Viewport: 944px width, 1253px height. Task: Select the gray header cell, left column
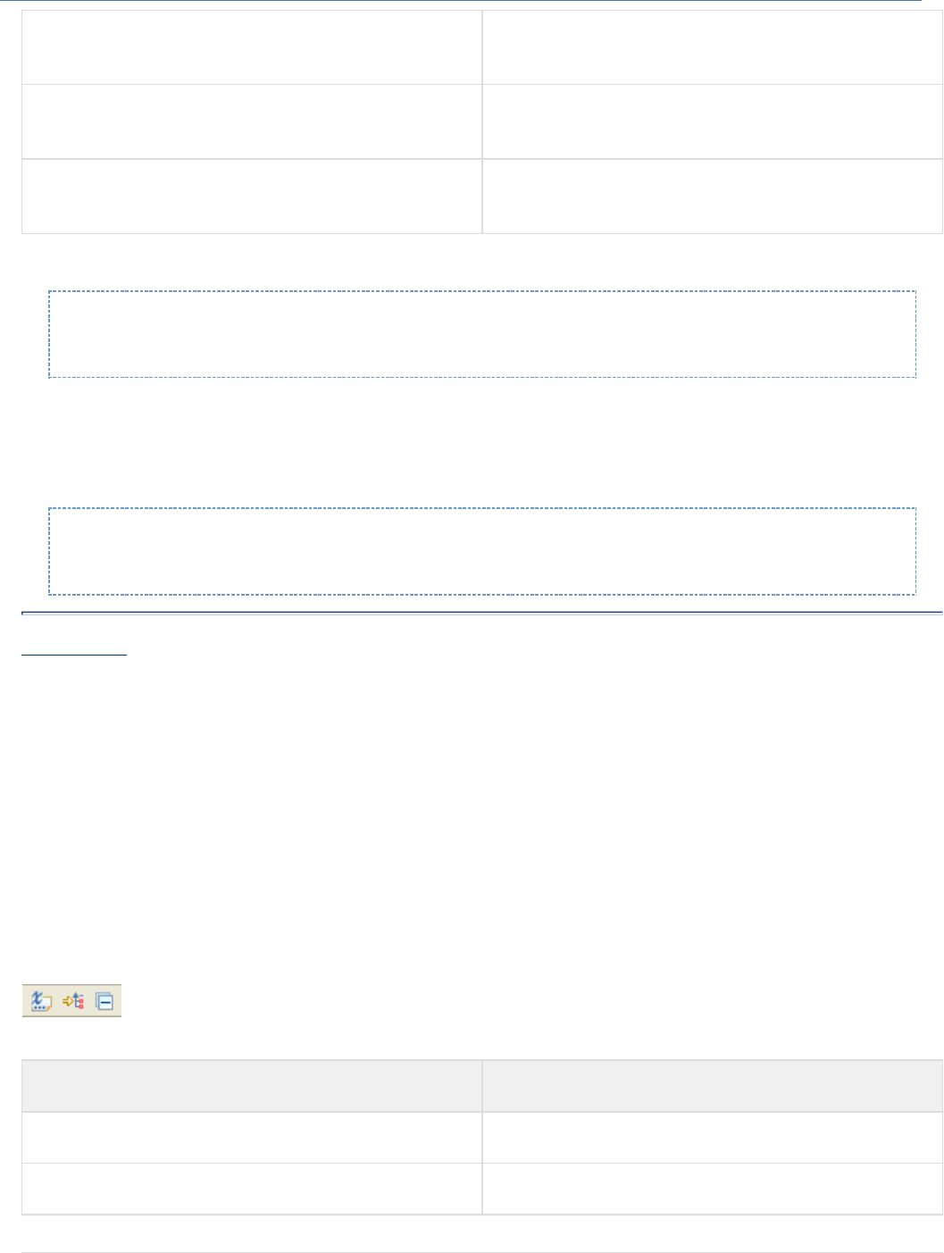click(252, 1085)
